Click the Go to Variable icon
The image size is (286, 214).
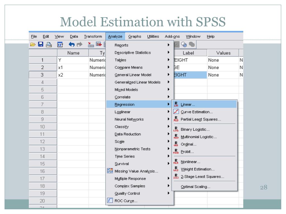coord(99,44)
